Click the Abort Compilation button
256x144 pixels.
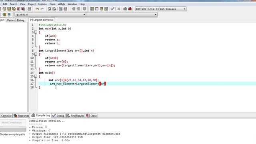click(13, 122)
